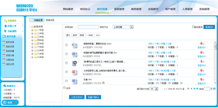This screenshot has width=218, height=108.
Task: Tick the checkbox for 解决方案.doc row
Action: (x=66, y=54)
